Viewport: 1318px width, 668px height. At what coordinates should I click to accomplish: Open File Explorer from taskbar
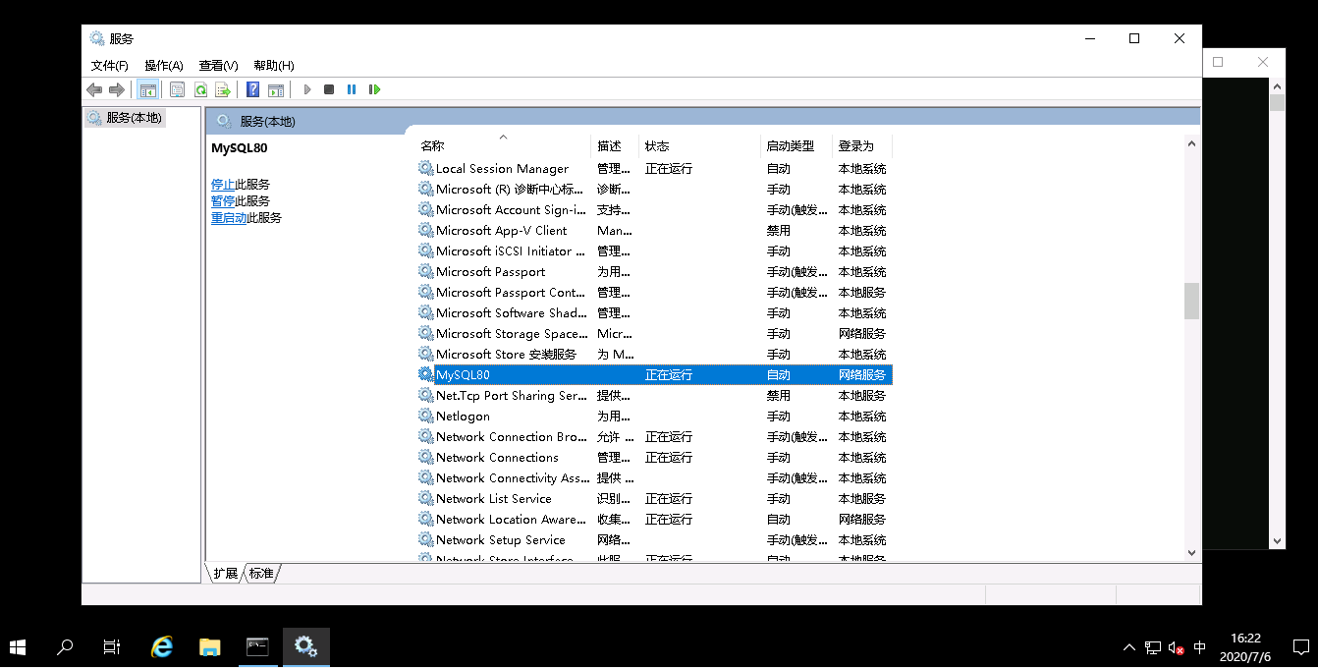[209, 647]
